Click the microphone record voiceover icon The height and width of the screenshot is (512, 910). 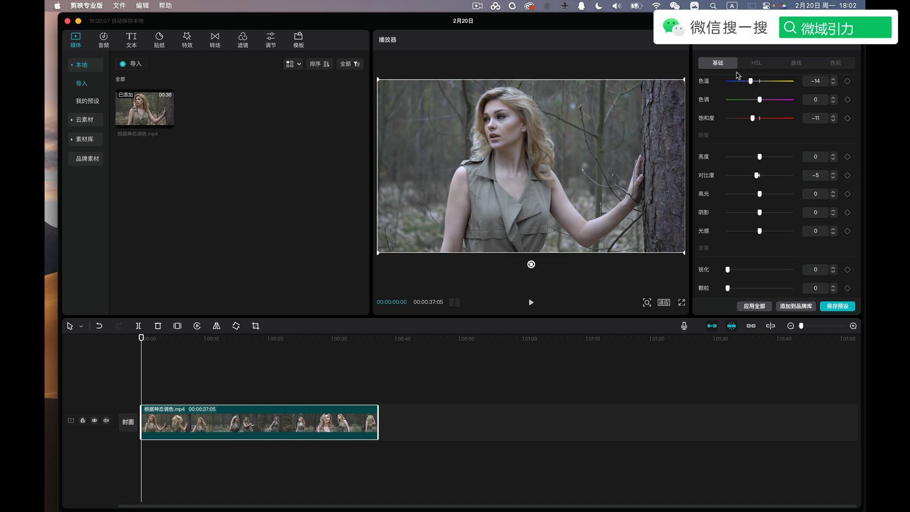pyautogui.click(x=684, y=326)
